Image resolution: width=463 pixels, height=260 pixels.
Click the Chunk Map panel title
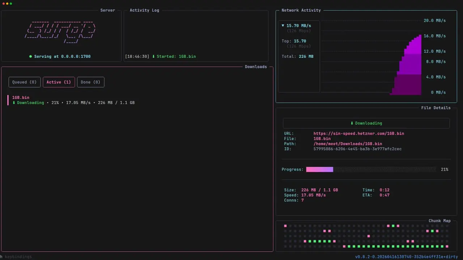pos(439,221)
